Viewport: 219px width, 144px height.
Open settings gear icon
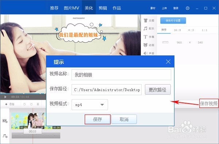[x=188, y=8]
